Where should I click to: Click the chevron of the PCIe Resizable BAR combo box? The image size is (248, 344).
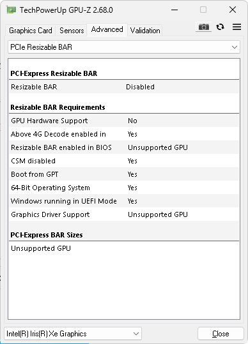click(235, 47)
